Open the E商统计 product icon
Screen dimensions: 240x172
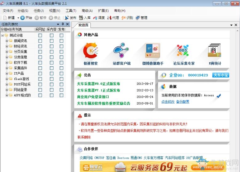214,50
